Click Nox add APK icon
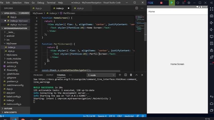 pyautogui.click(x=212, y=43)
